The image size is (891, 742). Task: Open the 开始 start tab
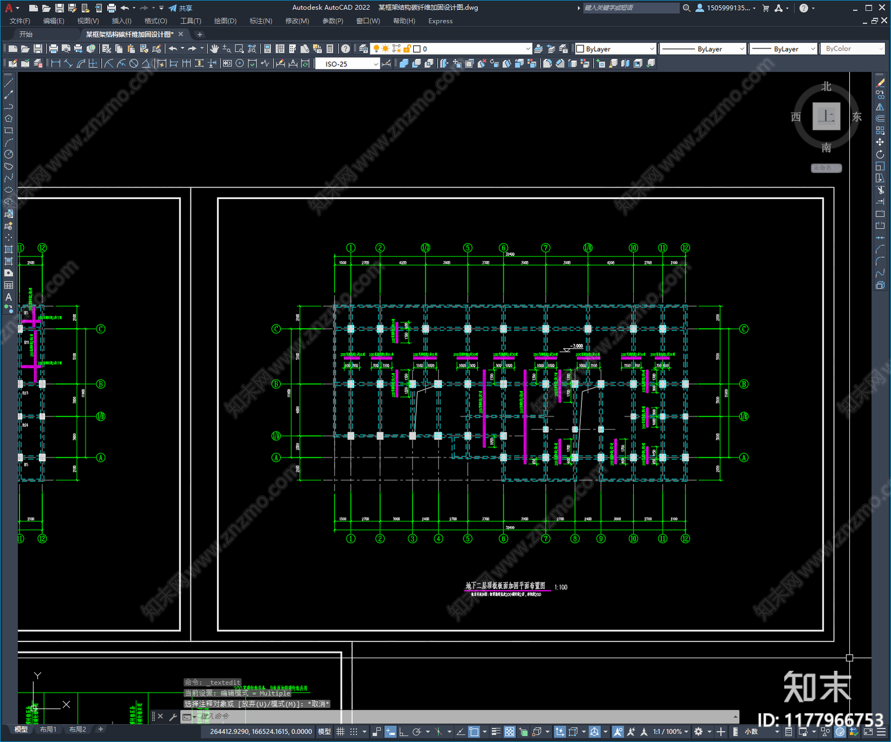click(x=26, y=34)
